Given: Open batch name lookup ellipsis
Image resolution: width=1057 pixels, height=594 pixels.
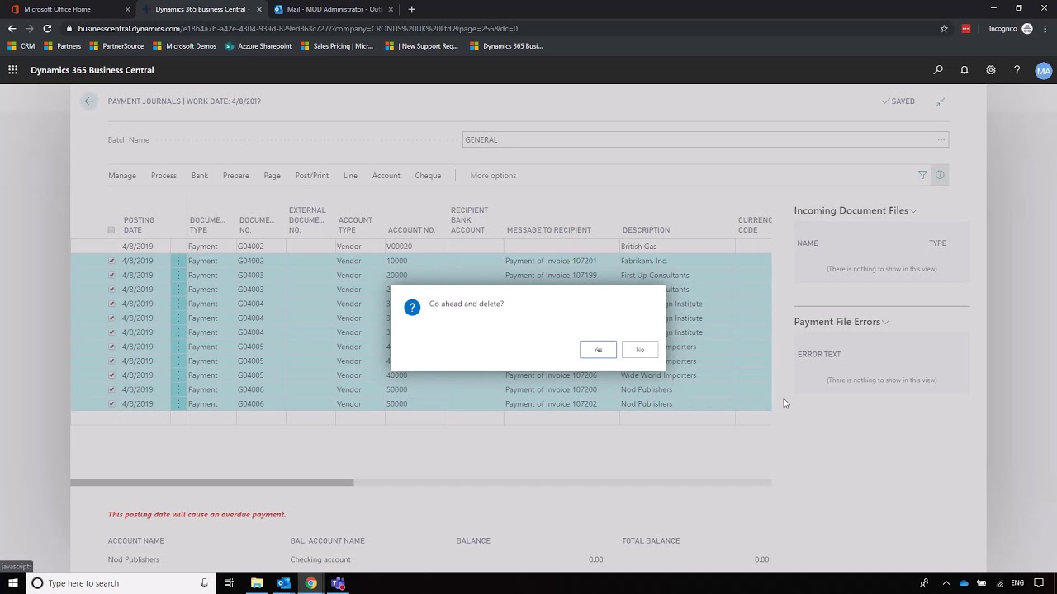Looking at the screenshot, I should tap(941, 140).
